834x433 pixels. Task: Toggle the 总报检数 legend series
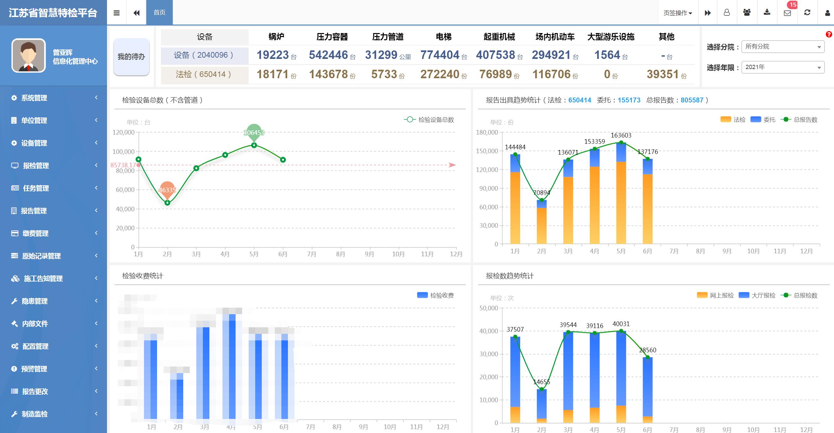[799, 295]
